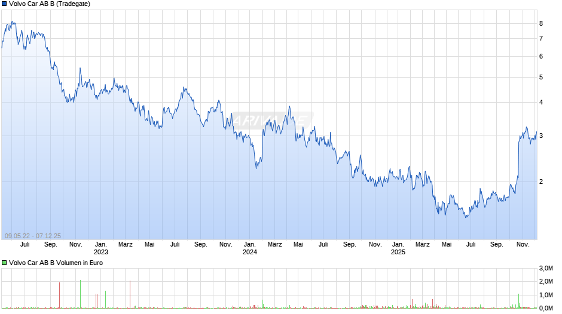
Task: Click the Nov. label just before Jan. 2023
Action: click(x=75, y=245)
